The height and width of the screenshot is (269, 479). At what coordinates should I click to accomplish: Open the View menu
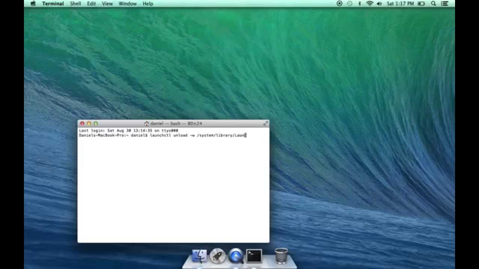coord(107,4)
